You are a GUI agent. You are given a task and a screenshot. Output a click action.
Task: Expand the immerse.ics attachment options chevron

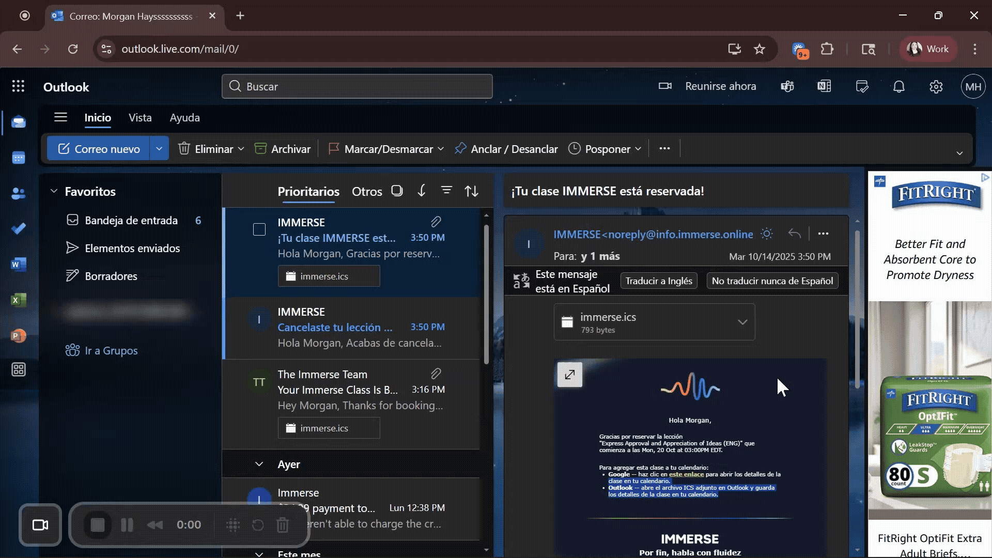(x=742, y=322)
